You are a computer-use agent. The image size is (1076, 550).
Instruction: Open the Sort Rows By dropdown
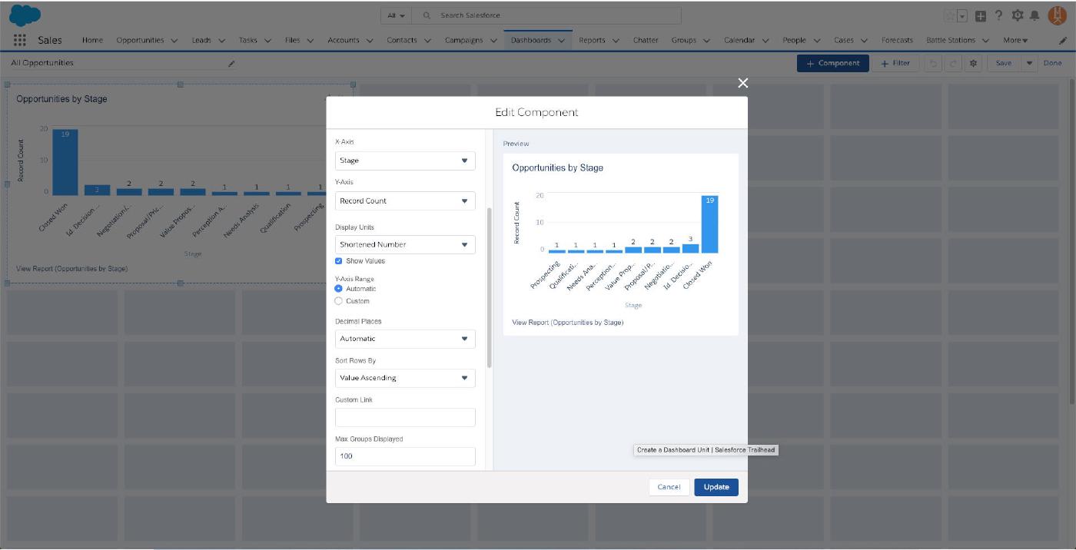pyautogui.click(x=405, y=378)
